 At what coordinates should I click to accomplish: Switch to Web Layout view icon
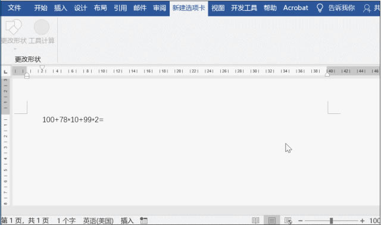pyautogui.click(x=288, y=220)
